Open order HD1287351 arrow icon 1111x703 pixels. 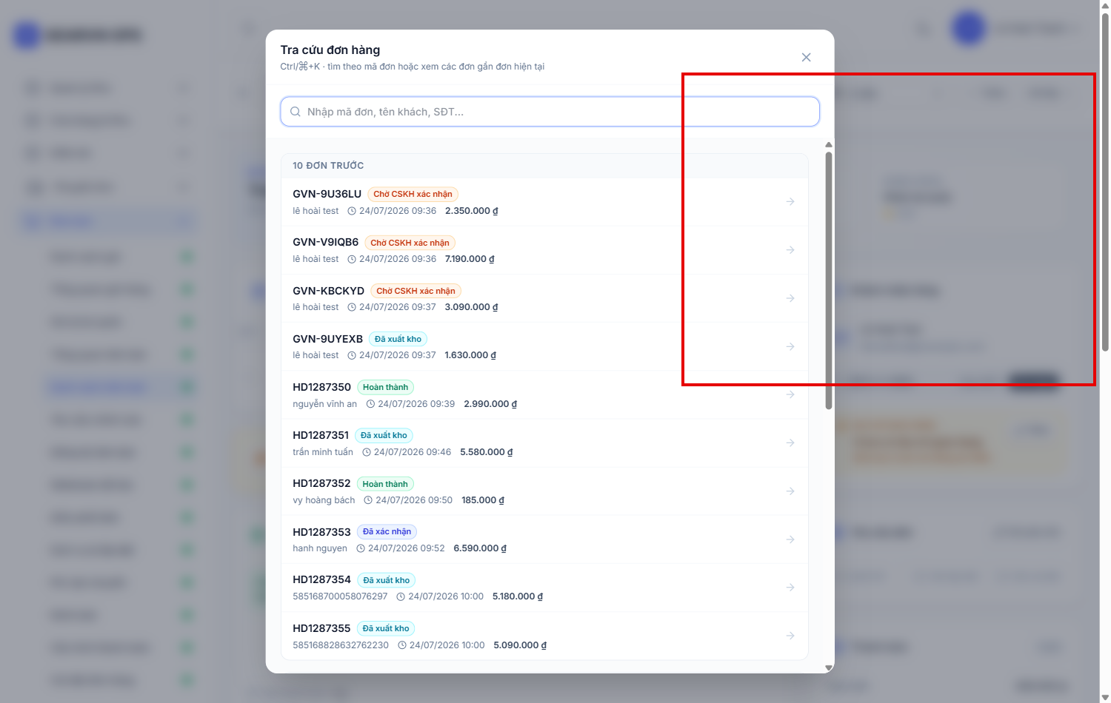790,443
